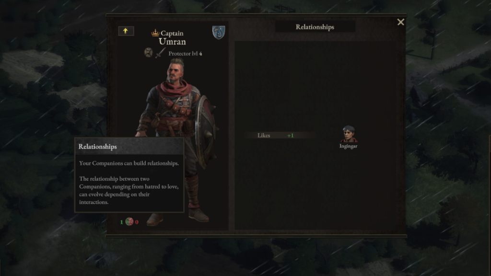Click the sword class icon

[160, 53]
